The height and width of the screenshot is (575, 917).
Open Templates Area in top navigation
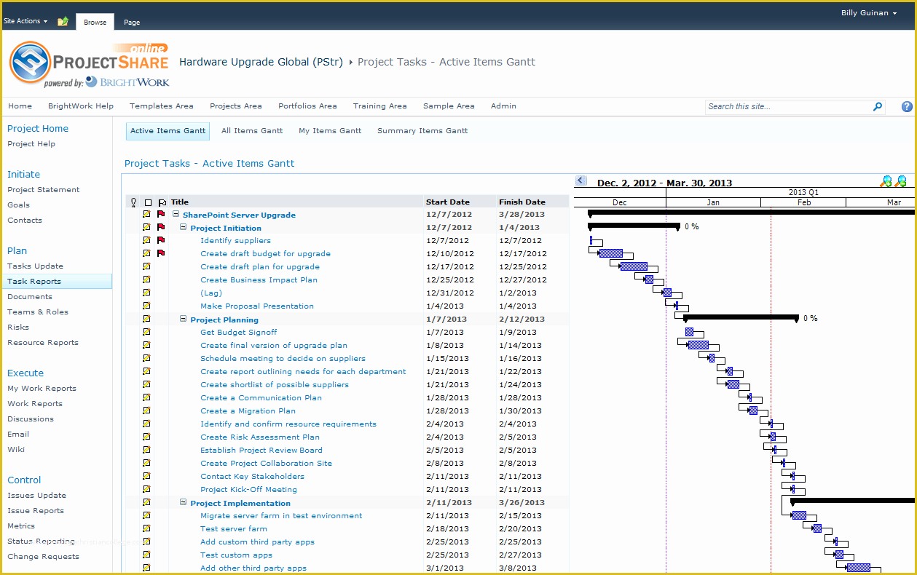point(162,106)
